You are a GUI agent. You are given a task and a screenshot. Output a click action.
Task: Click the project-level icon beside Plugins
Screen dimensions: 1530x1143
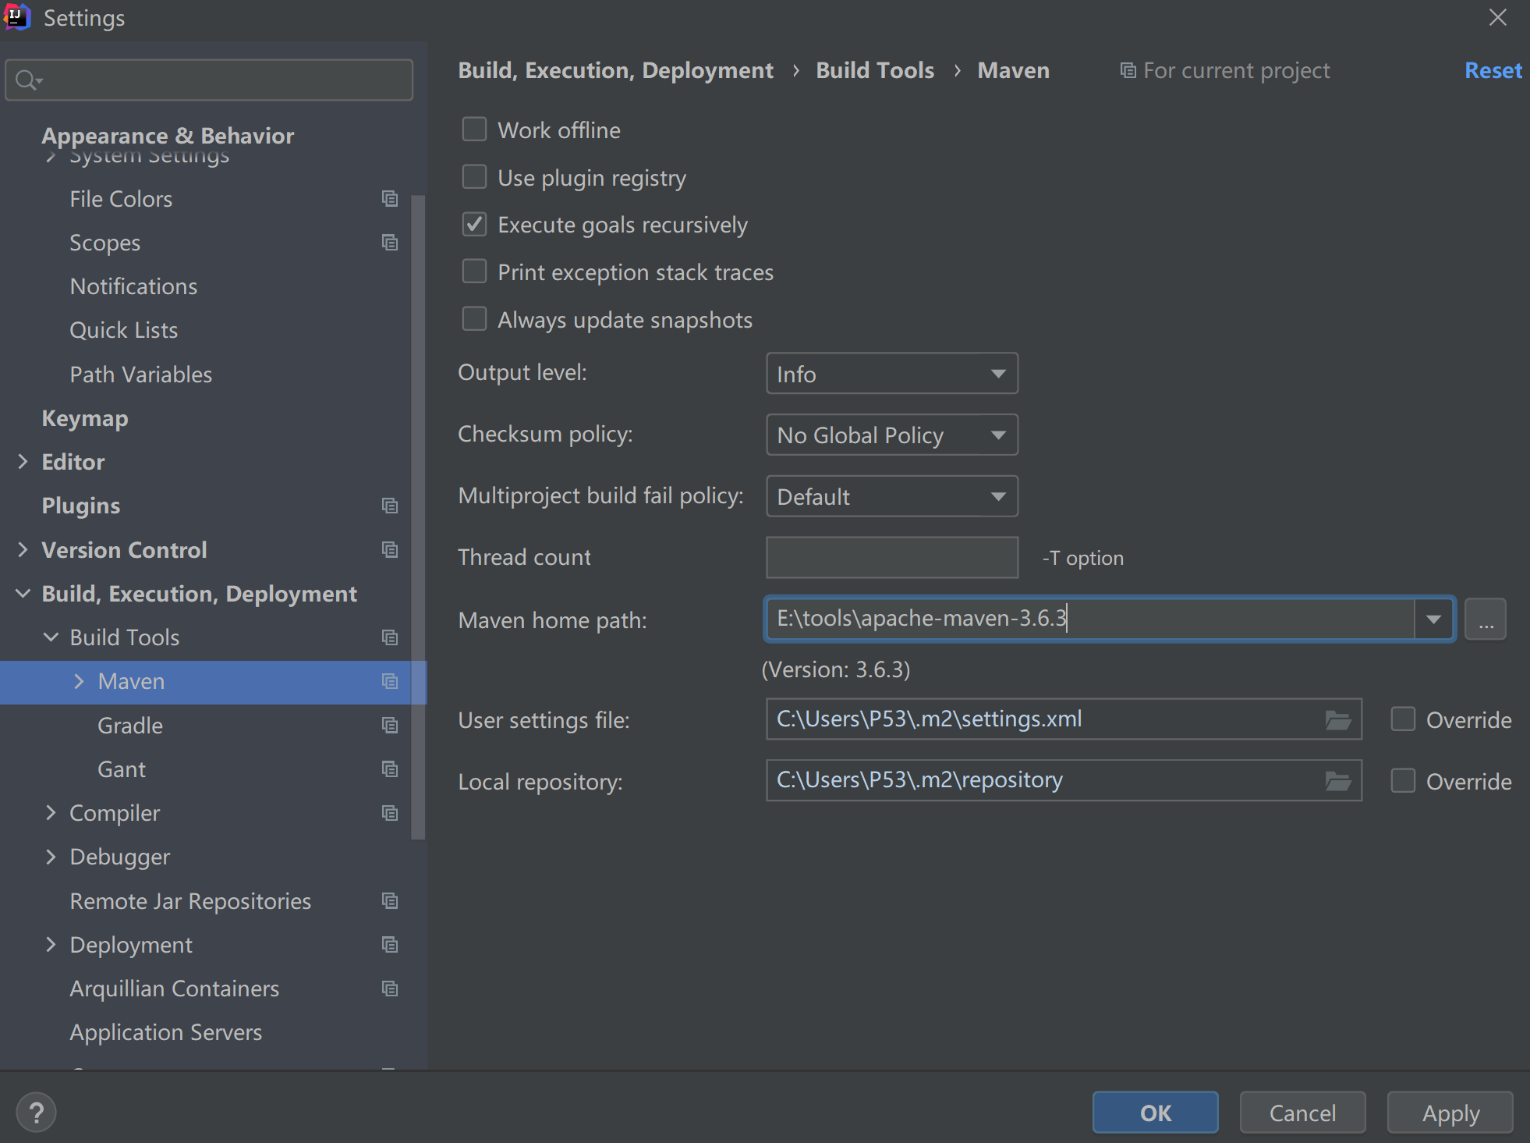[390, 506]
